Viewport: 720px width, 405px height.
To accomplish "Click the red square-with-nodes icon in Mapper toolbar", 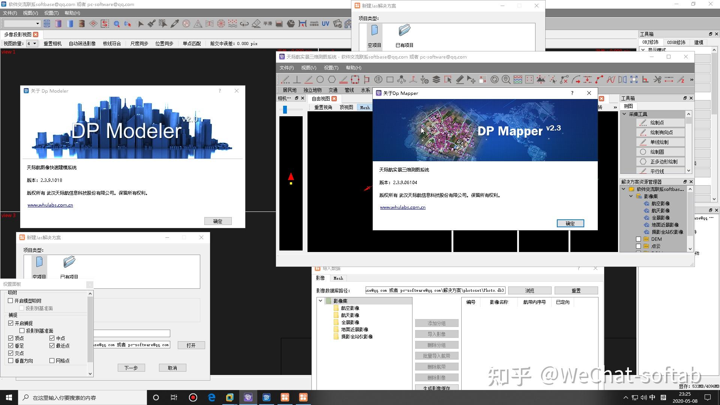I will [x=355, y=79].
